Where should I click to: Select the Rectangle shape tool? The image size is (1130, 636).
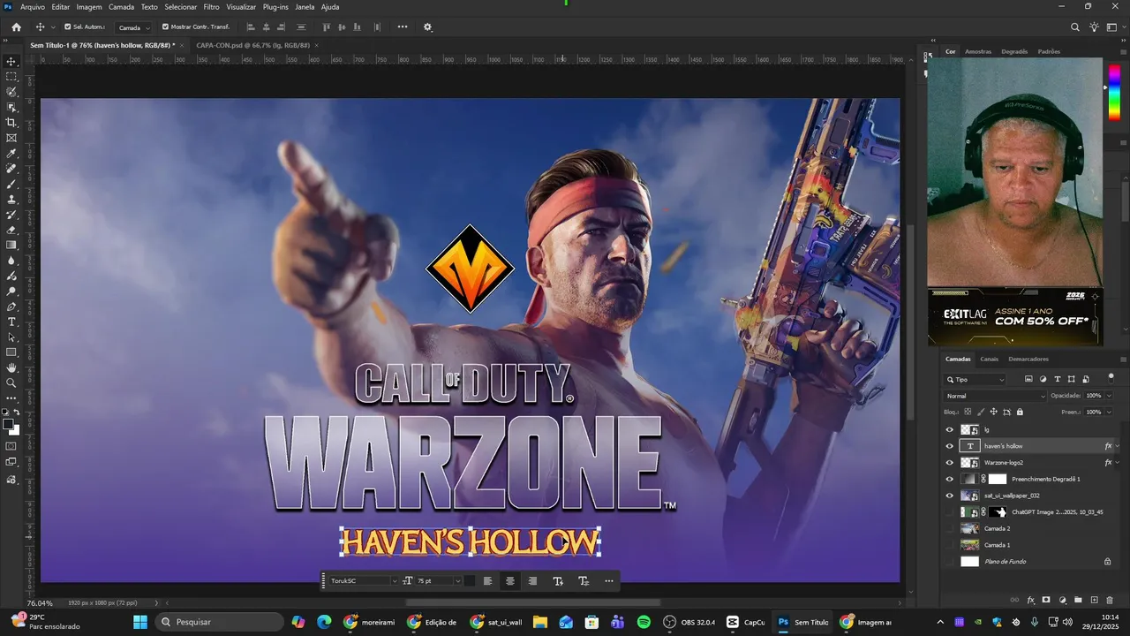[11, 352]
